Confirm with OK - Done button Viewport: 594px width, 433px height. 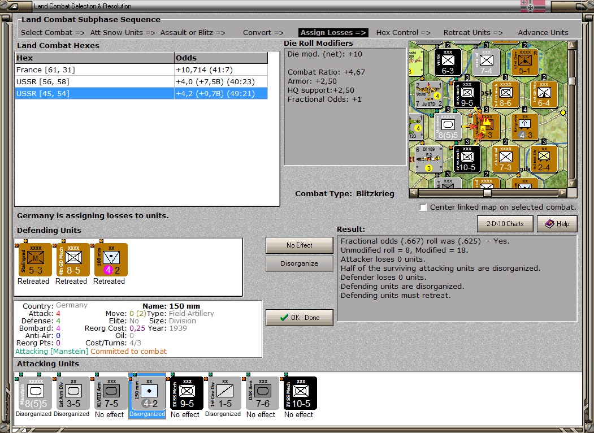(300, 318)
